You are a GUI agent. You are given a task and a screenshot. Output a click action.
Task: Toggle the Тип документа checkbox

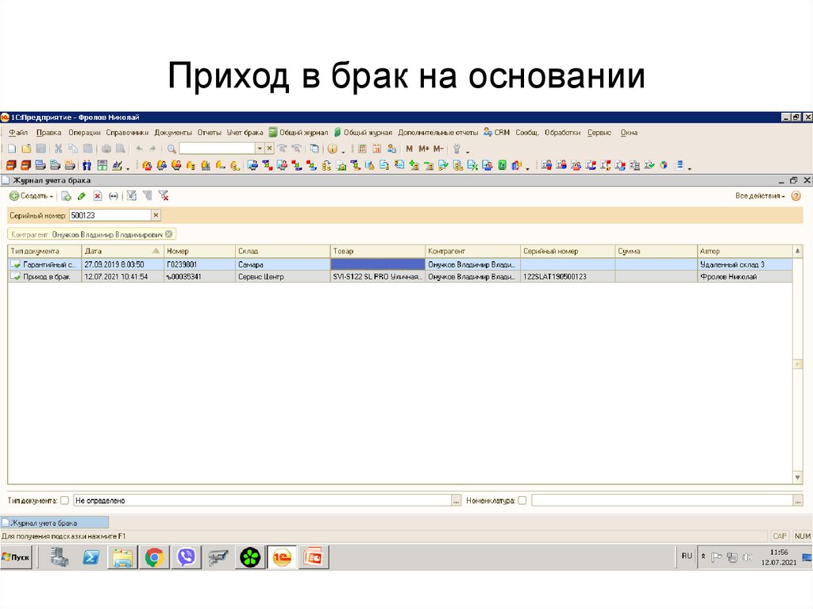(65, 501)
